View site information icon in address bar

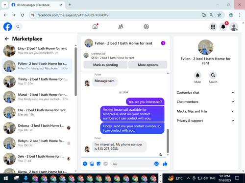(33, 15)
